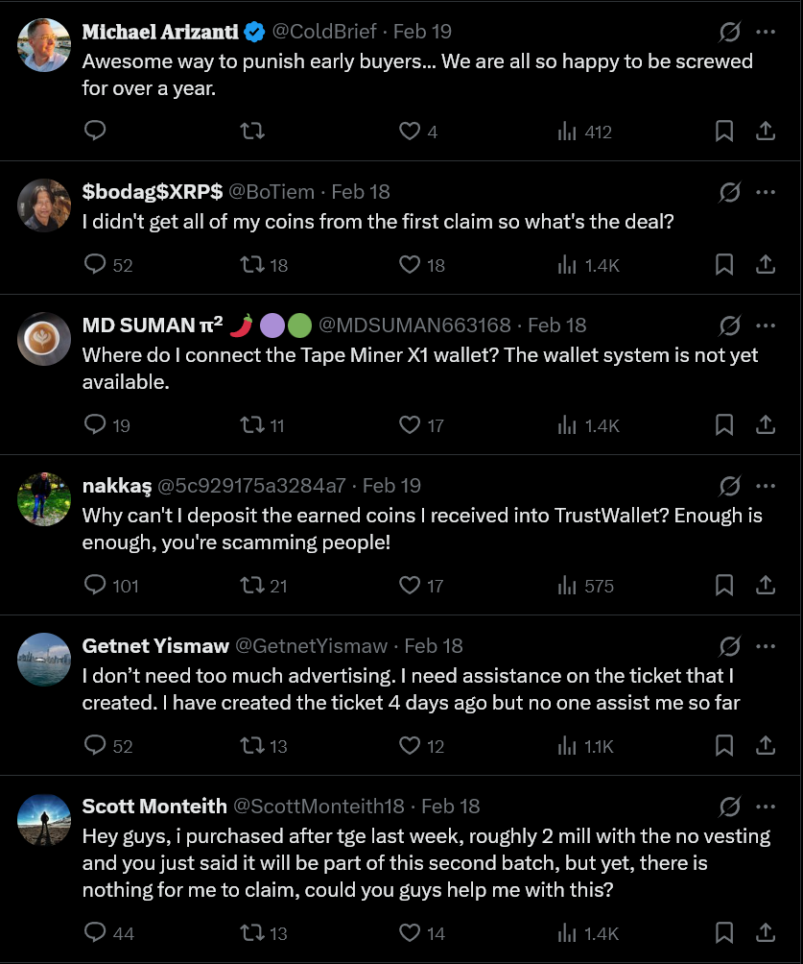Open more options menu on MD SUMAN's tweet
The width and height of the screenshot is (803, 964).
[x=766, y=325]
